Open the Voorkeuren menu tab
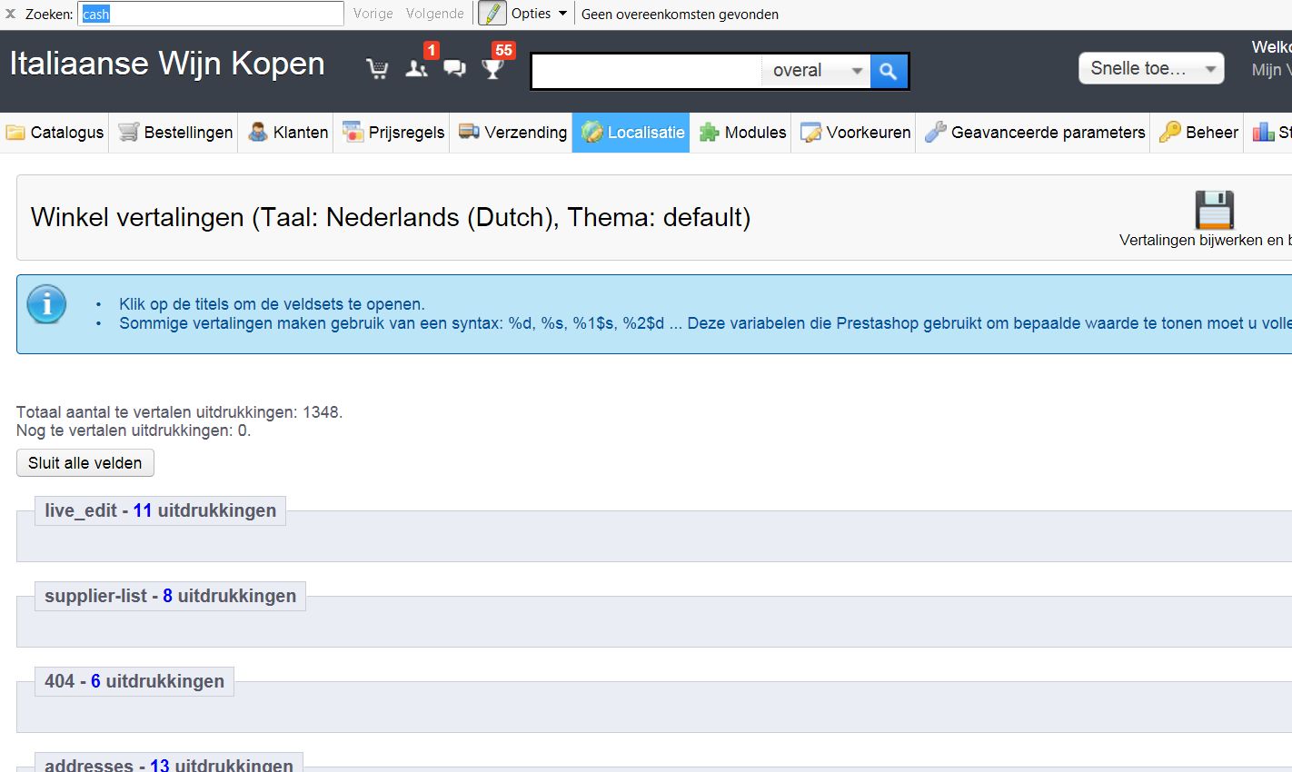The image size is (1292, 772). click(855, 133)
